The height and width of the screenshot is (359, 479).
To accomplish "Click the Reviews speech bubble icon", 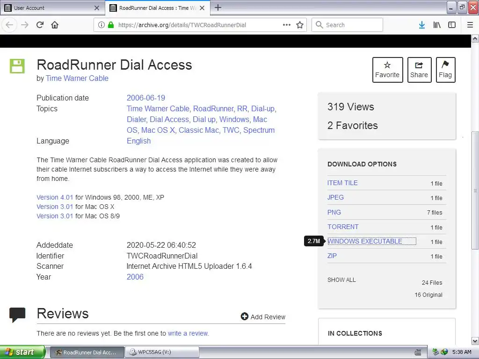I will coord(17,315).
